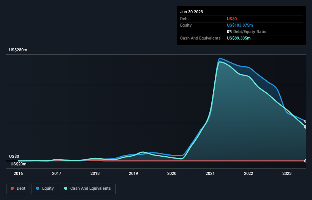Select the 2017 x-axis label
The image size is (312, 200).
tap(57, 173)
